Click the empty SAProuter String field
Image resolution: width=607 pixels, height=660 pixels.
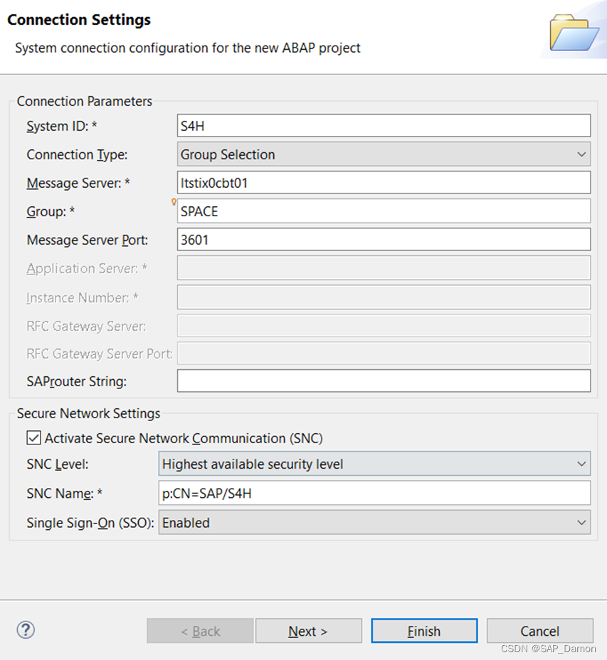tap(384, 381)
